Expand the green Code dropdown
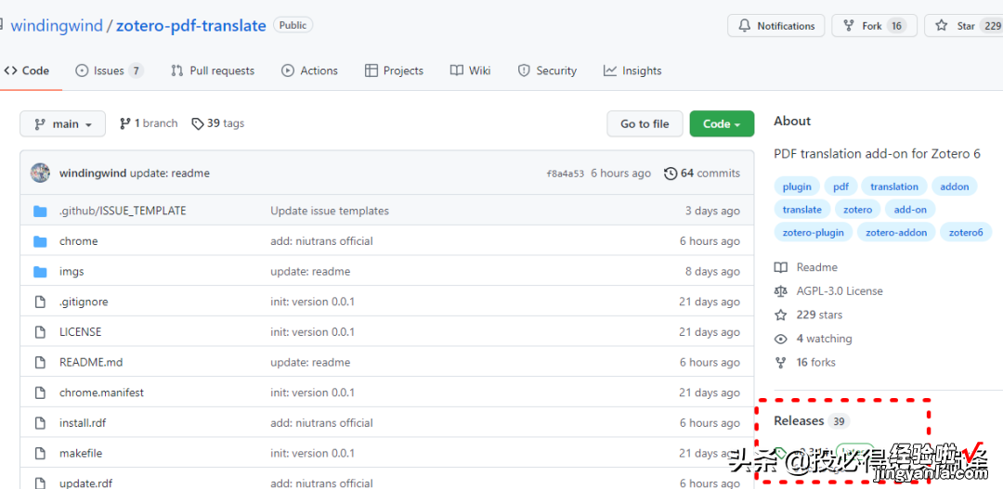 coord(722,124)
